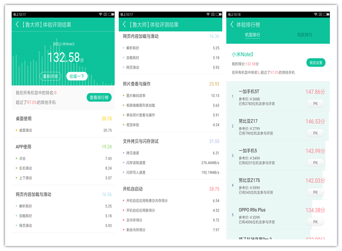
Task: Tap the 小米Note3 title in rankings
Action: tap(242, 55)
